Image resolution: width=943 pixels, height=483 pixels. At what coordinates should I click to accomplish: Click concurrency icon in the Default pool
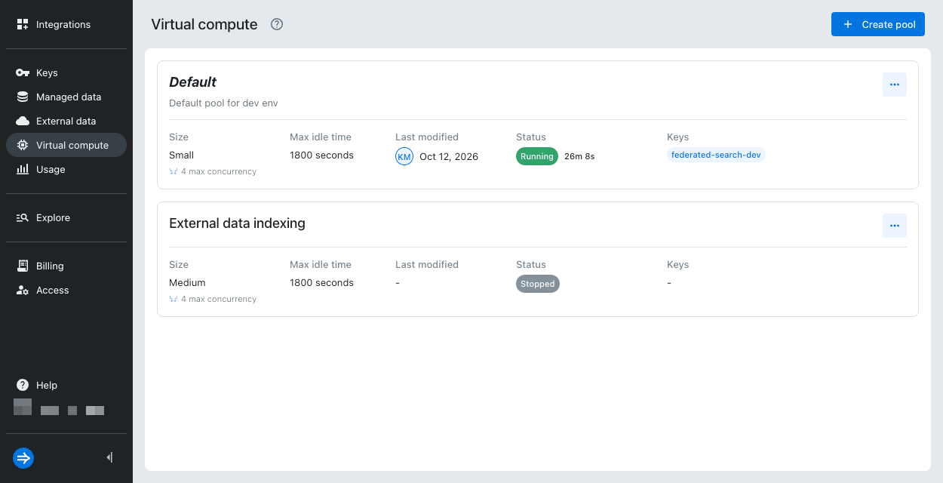pos(174,171)
